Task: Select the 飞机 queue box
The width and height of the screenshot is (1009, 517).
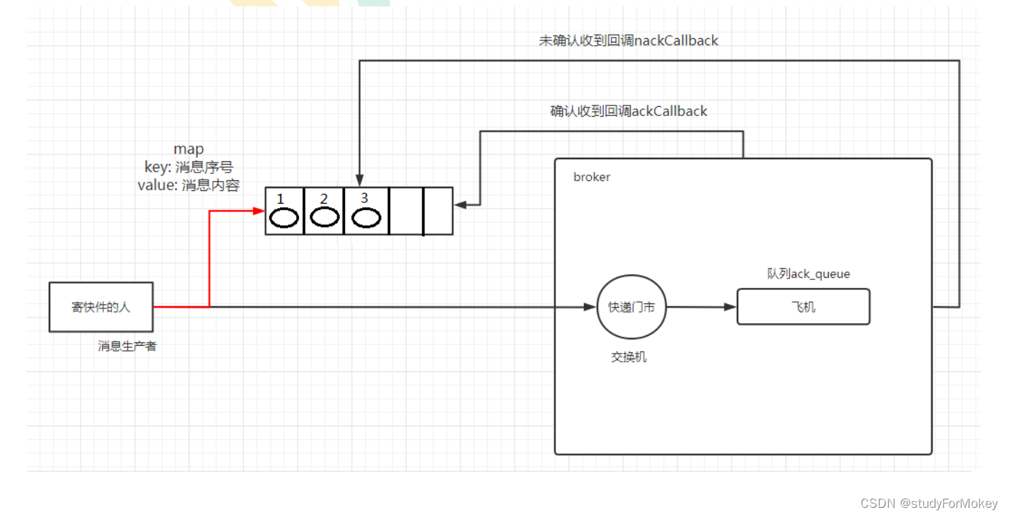Action: (x=803, y=307)
